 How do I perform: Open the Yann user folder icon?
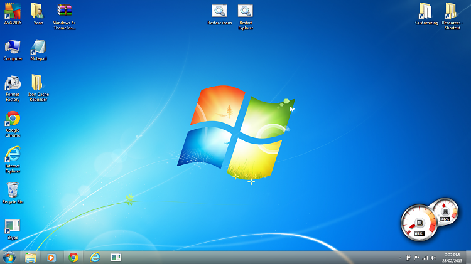[x=38, y=14]
